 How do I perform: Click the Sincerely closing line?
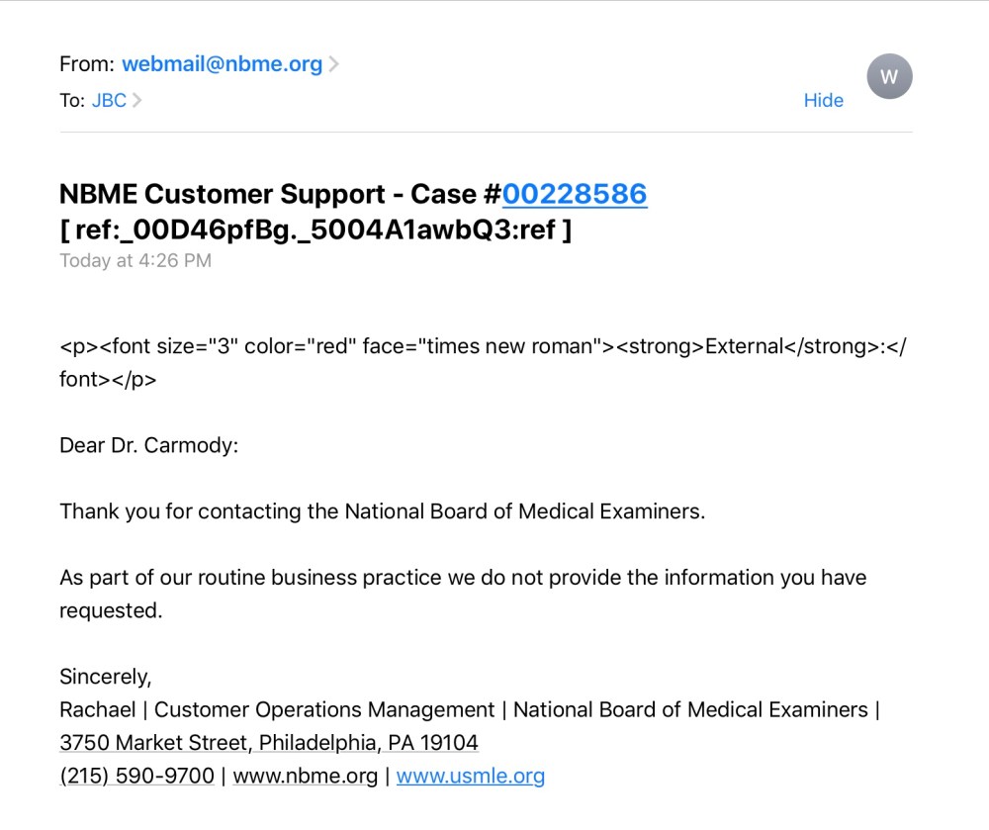pyautogui.click(x=105, y=677)
